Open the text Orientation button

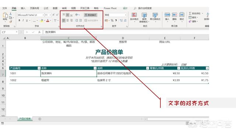pyautogui.click(x=77, y=15)
